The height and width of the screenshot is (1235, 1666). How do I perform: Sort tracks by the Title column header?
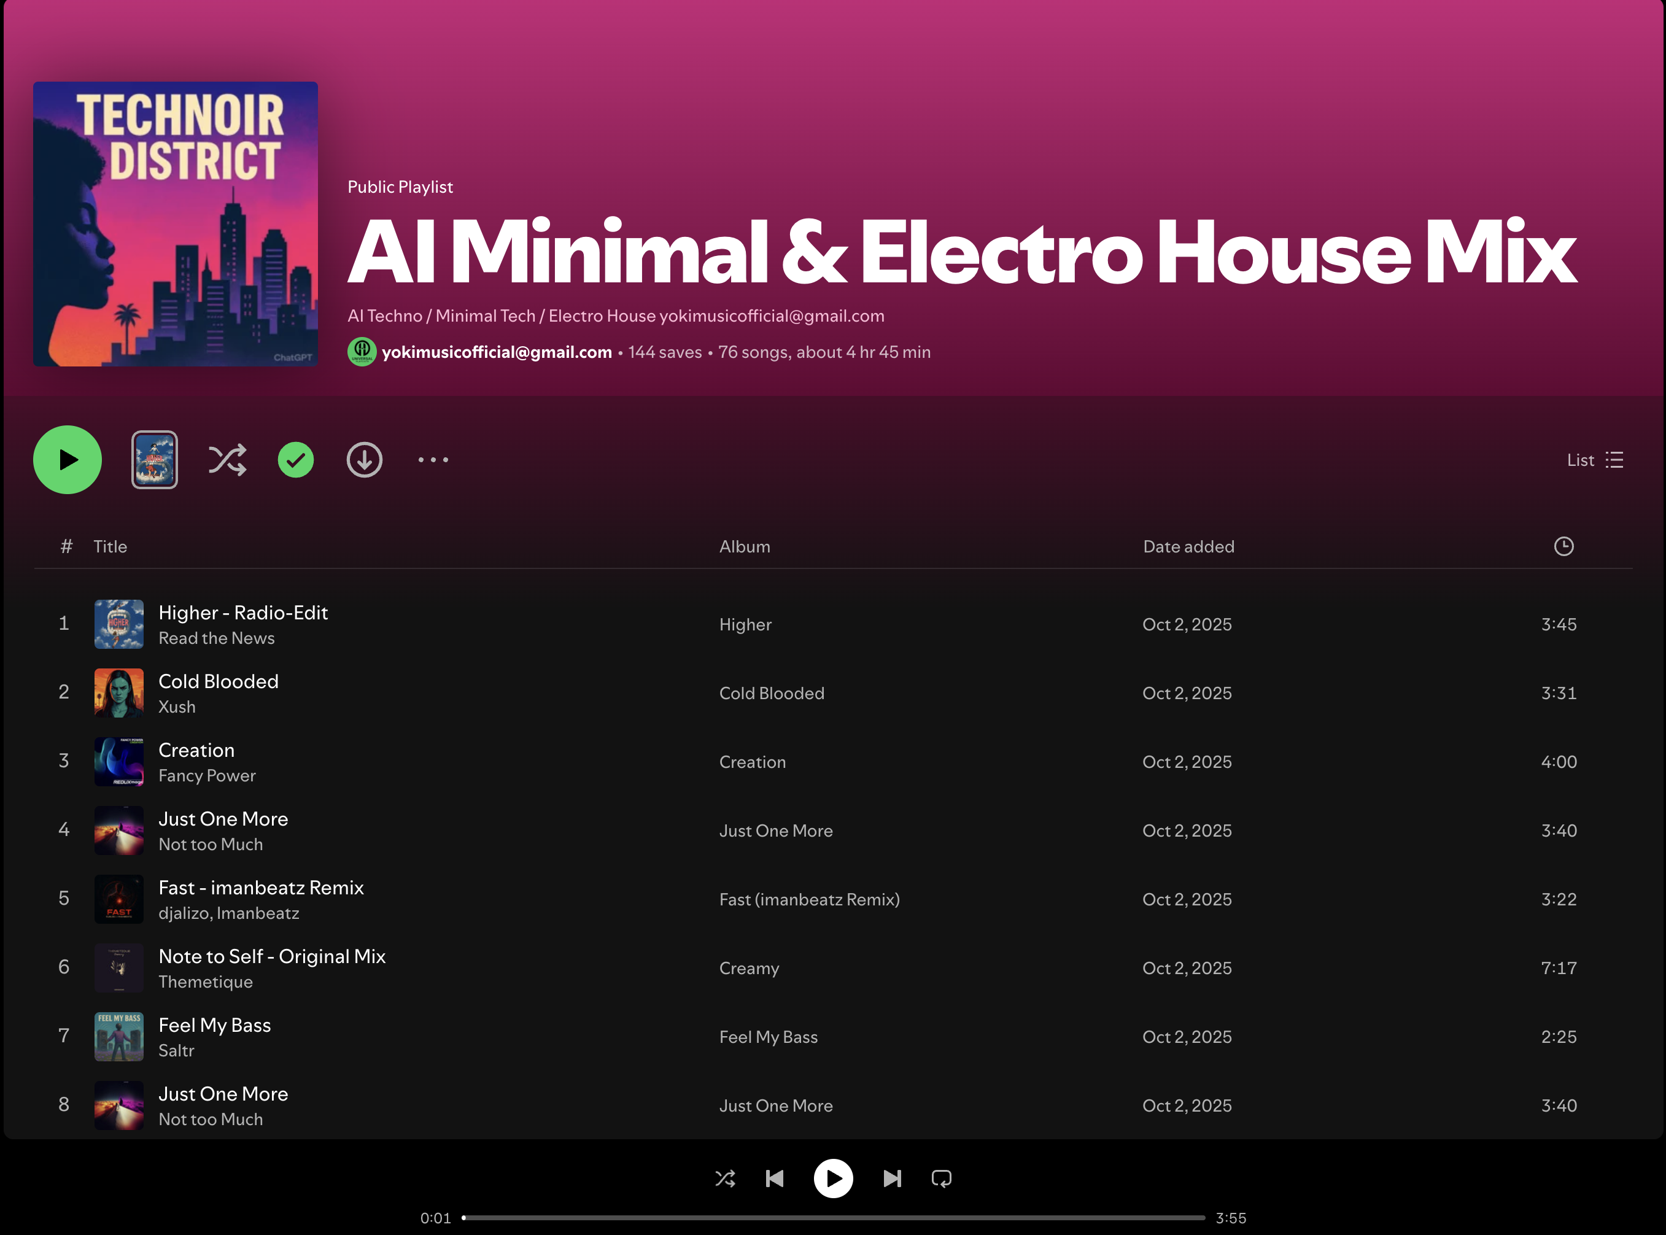pos(110,546)
